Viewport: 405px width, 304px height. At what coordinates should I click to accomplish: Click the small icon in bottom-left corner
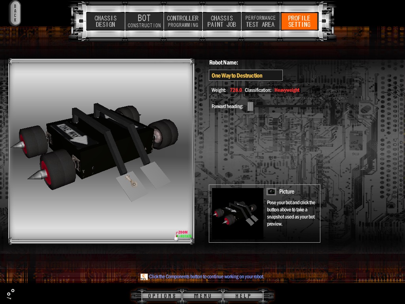11,293
